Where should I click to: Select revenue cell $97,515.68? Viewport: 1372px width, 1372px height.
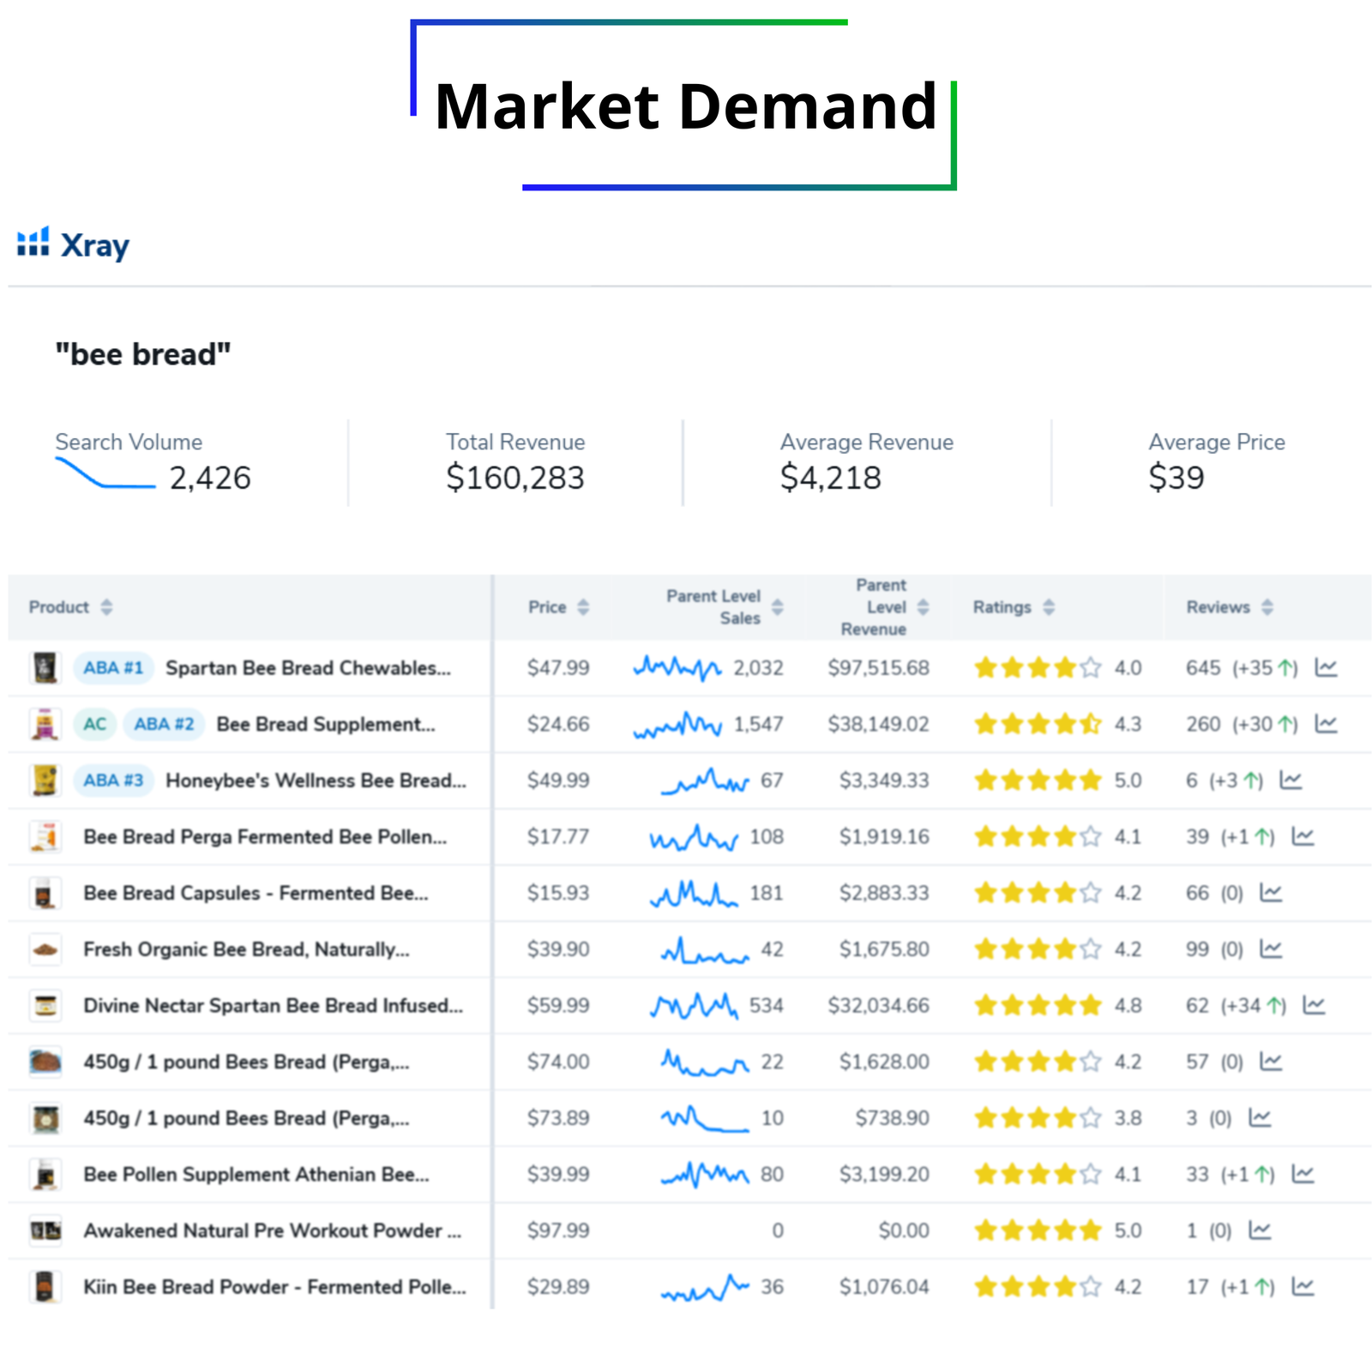pyautogui.click(x=878, y=667)
